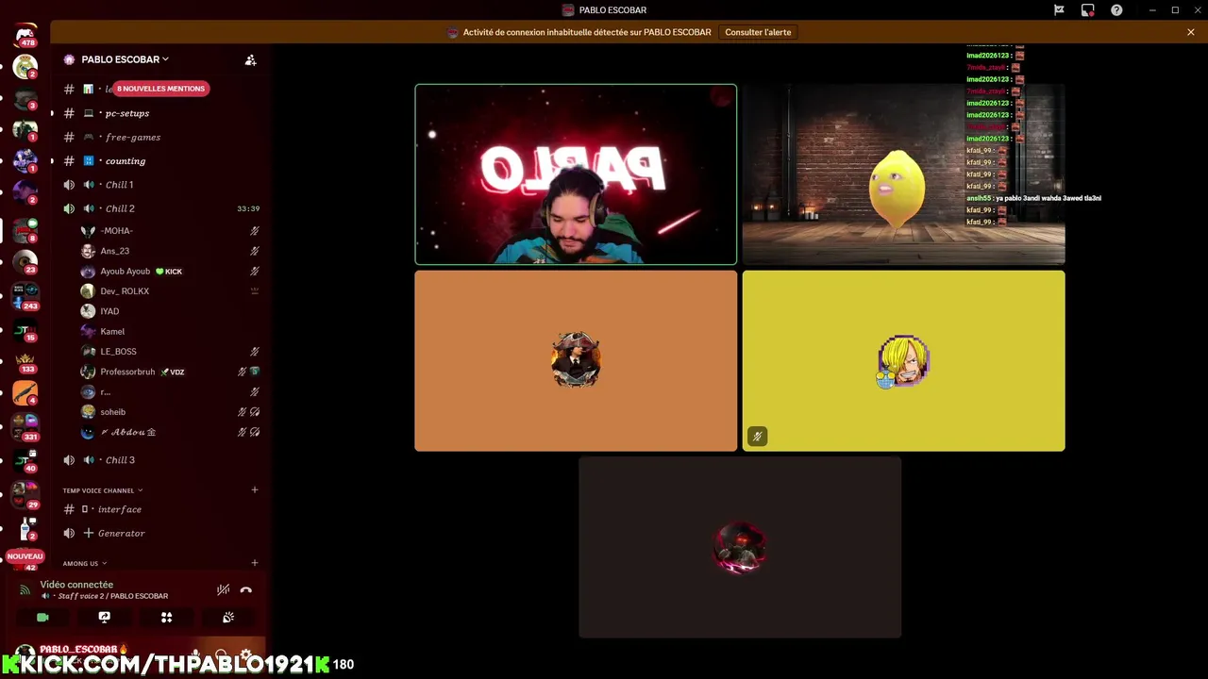Screen dimensions: 1208x679
Task: Jump to 8 nouvelles mentions
Action: point(160,89)
